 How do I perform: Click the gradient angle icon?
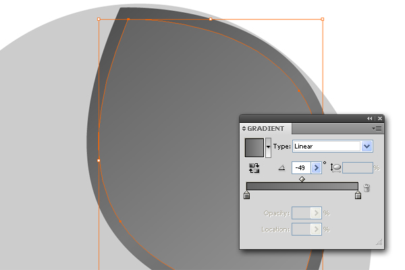(281, 168)
